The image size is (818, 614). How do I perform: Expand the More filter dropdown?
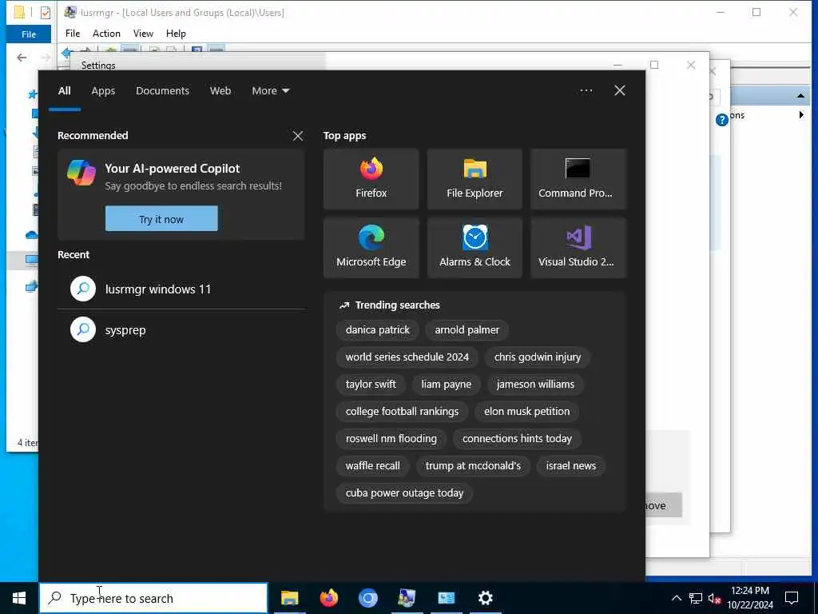point(270,91)
